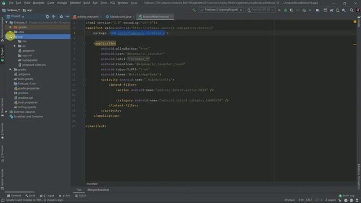This screenshot has height=203, width=361.
Task: Click the Make Project hammer icon
Action: click(x=194, y=10)
